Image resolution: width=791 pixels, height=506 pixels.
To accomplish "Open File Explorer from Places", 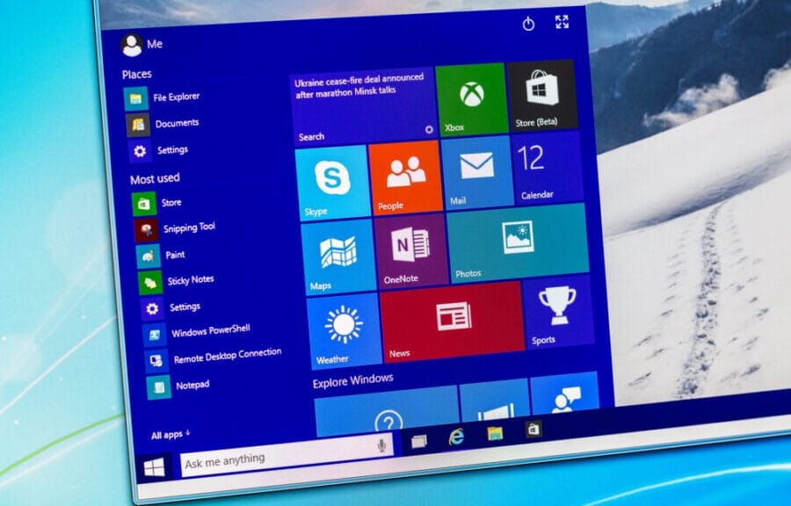I will pos(162,98).
